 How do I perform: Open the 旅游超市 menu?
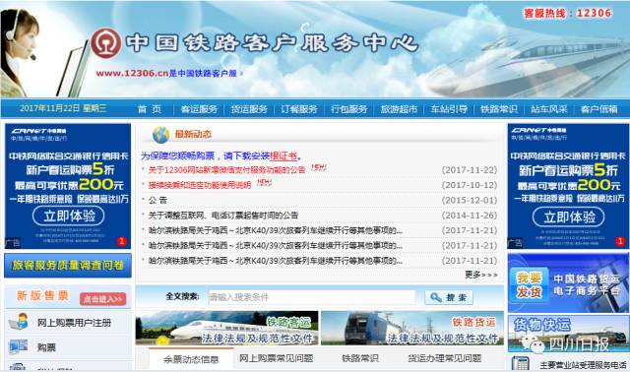coord(399,109)
